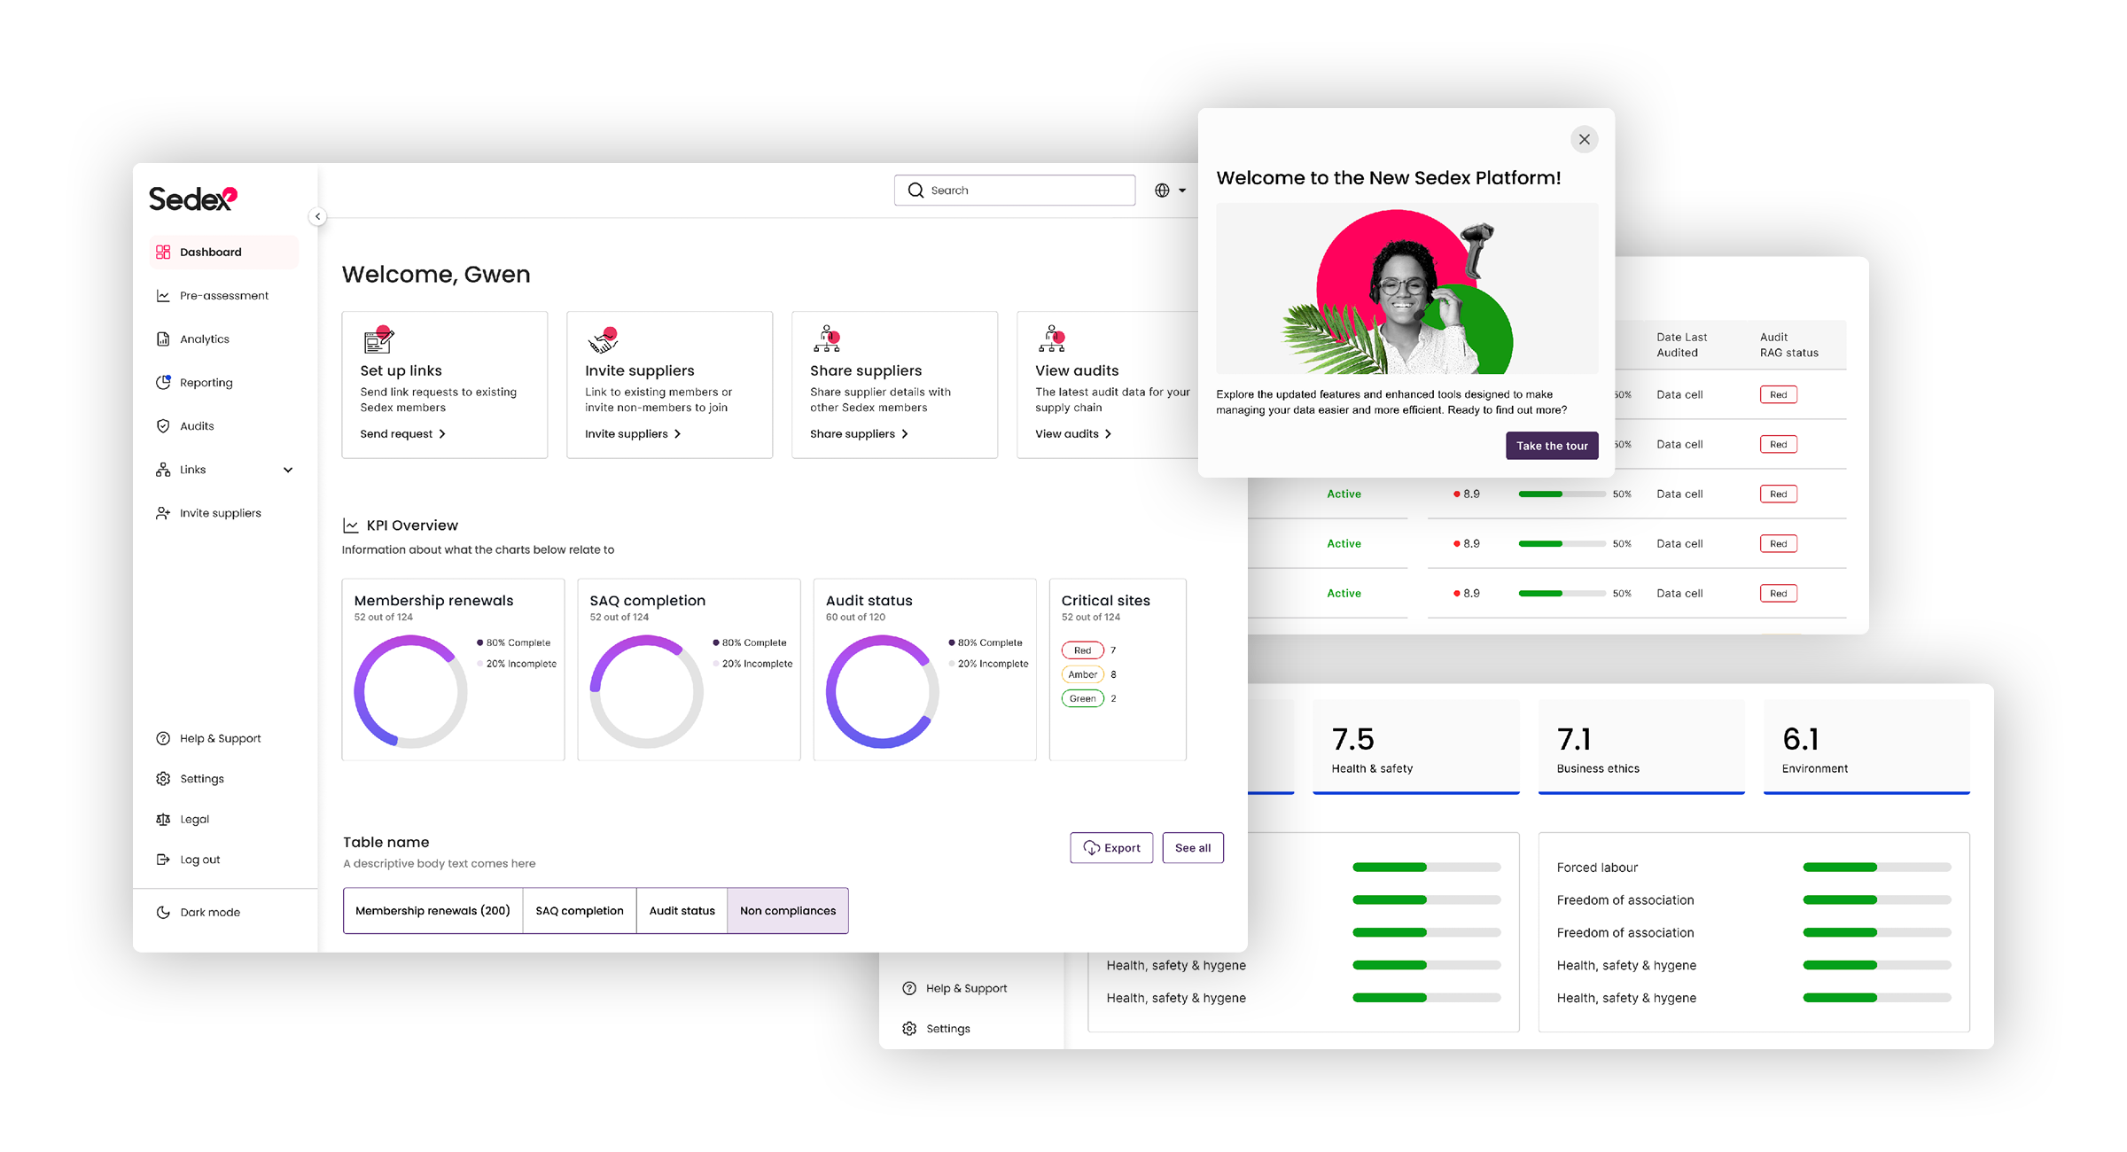Collapse the sidebar with arrow toggle
Viewport: 2127px width, 1152px height.
tap(317, 216)
